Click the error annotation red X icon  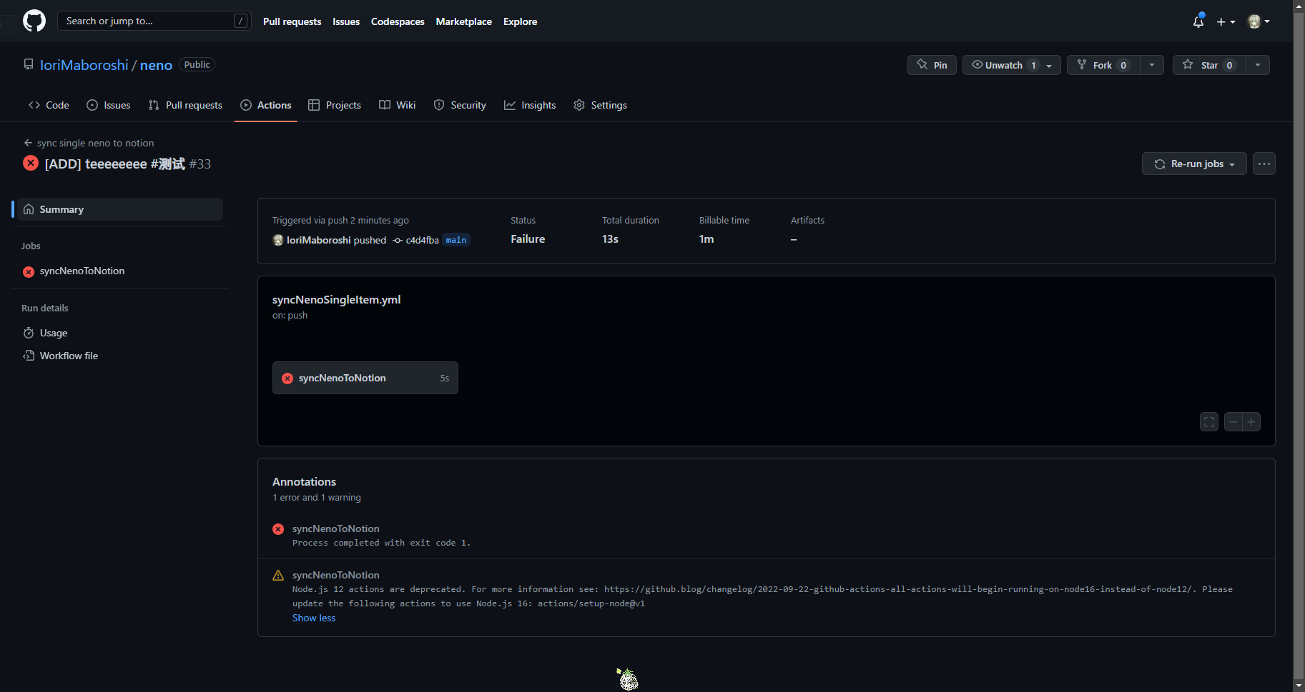pyautogui.click(x=278, y=529)
